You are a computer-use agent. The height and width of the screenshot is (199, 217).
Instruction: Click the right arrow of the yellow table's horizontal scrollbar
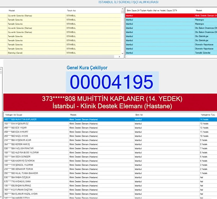[119, 56]
